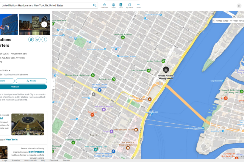Image resolution: width=244 pixels, height=162 pixels.
Task: Click the Claim now link
Action: 23,75
